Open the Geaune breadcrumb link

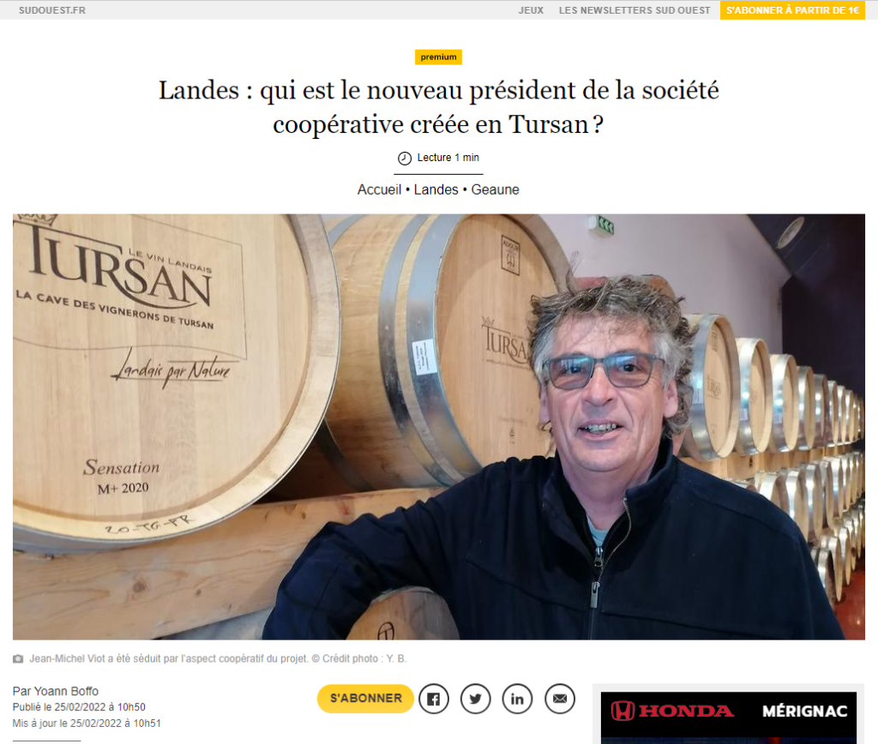(495, 189)
